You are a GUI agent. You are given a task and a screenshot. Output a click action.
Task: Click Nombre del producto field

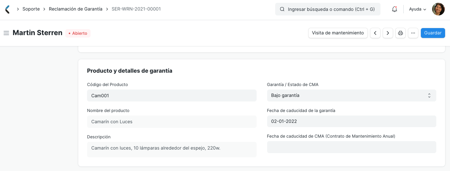pos(172,121)
